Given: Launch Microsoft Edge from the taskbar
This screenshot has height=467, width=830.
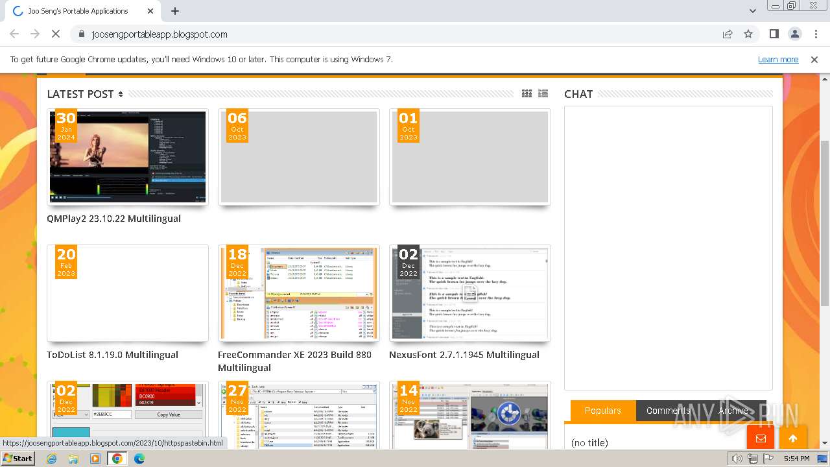Looking at the screenshot, I should [x=139, y=459].
